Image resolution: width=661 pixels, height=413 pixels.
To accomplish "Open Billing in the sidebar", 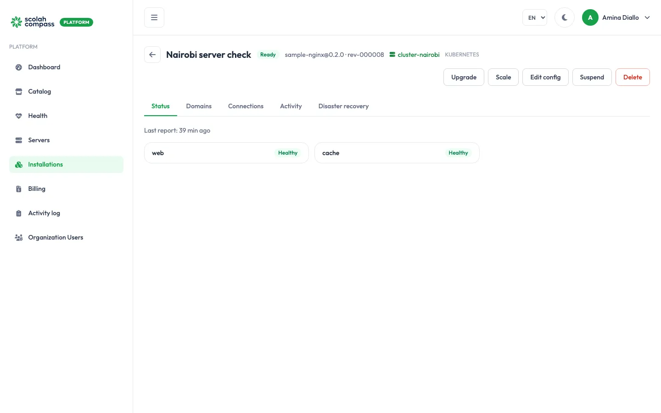I will (66, 189).
